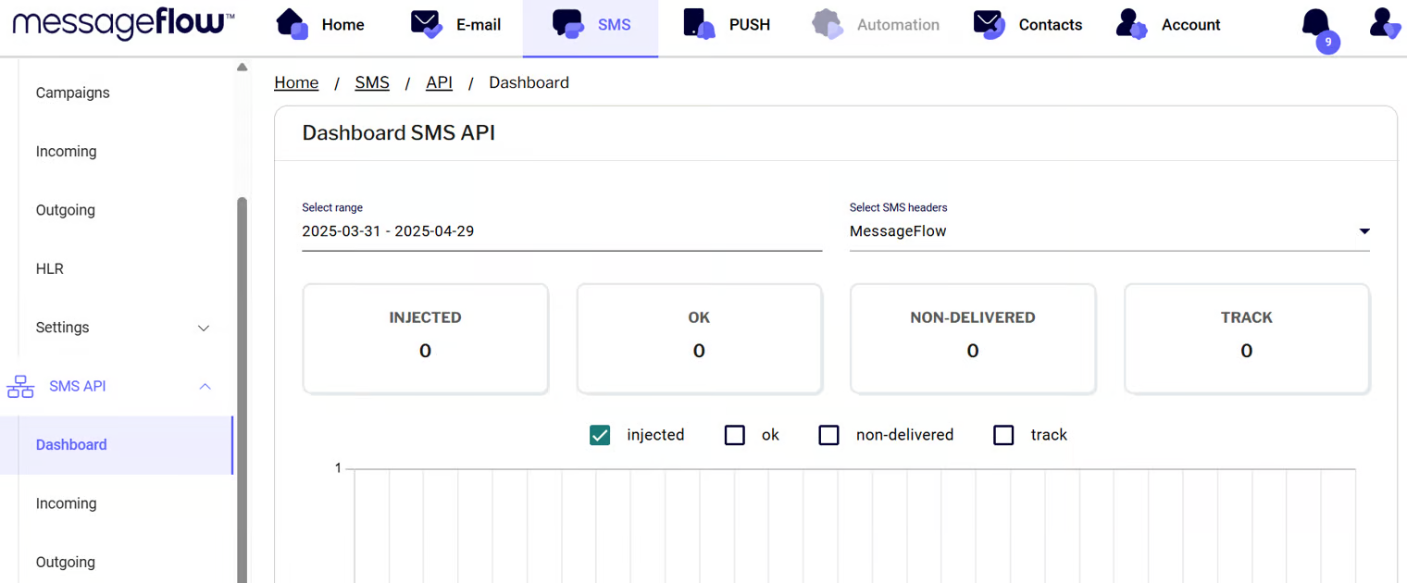Click the Select range date field
Screen dimensions: 1407x583
pyautogui.click(x=561, y=231)
